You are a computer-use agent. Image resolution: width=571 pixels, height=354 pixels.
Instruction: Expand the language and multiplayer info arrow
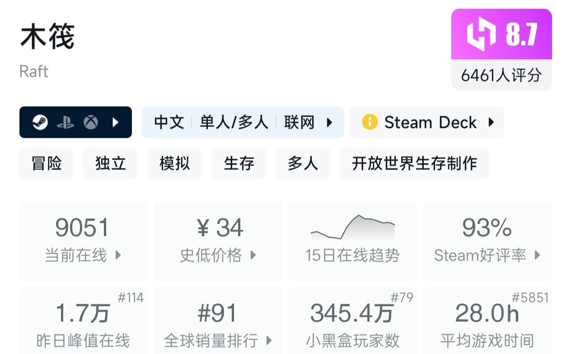point(330,122)
